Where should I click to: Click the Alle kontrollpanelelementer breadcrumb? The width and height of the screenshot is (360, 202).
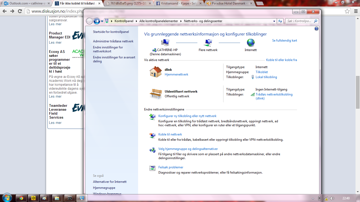[159, 21]
